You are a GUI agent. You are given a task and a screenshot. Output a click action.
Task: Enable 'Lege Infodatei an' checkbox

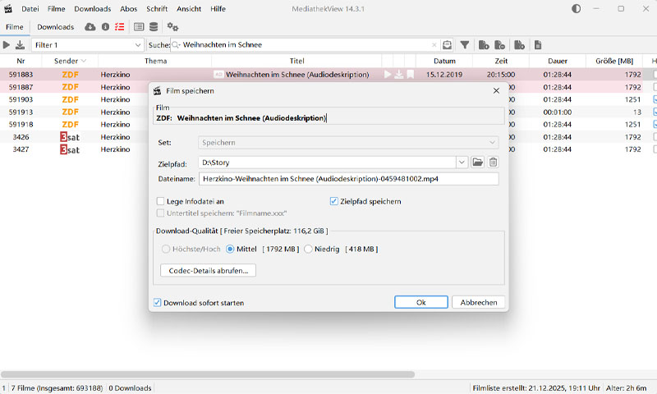[x=161, y=201]
